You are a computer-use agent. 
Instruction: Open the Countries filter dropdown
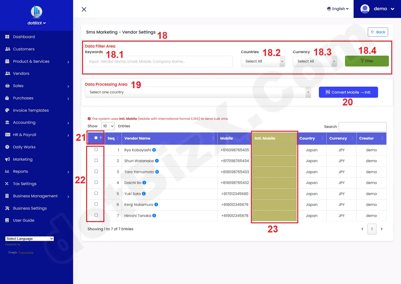[263, 61]
